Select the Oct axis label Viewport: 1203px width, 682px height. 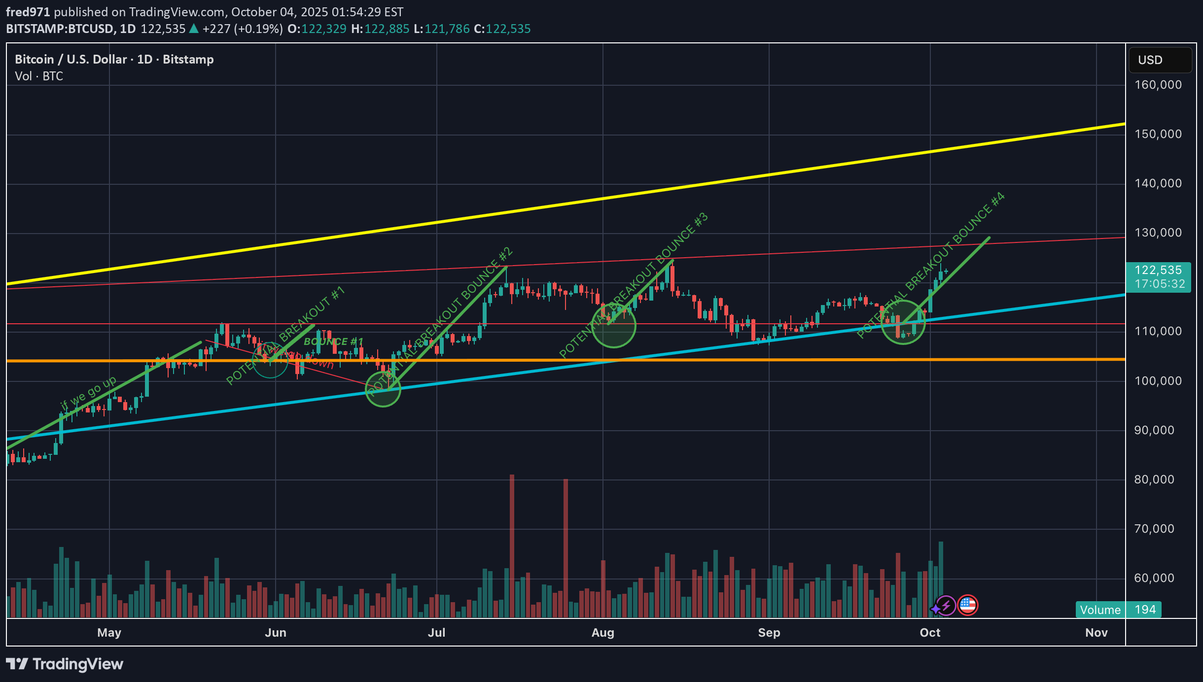tap(931, 633)
